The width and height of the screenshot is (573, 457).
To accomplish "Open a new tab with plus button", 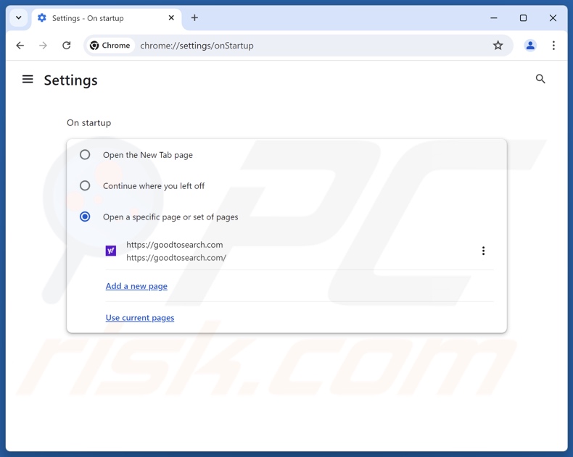I will click(x=194, y=18).
